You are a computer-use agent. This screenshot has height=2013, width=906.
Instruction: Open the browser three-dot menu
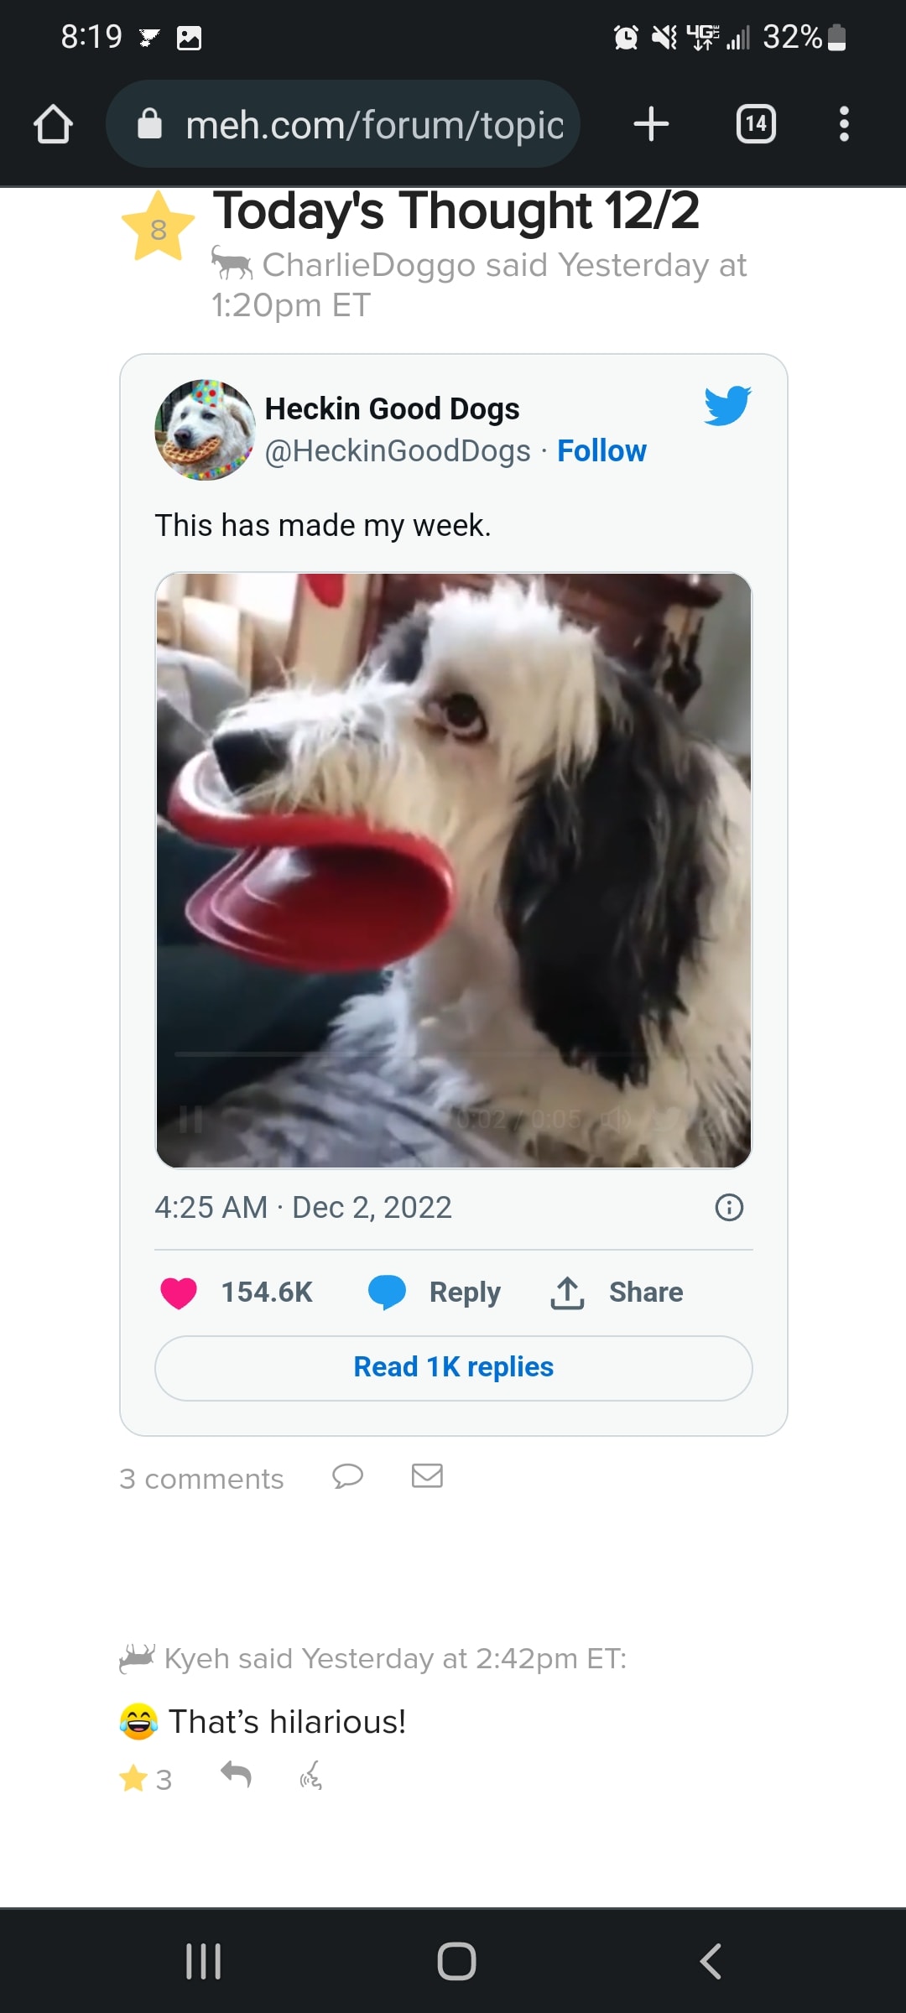click(x=844, y=125)
